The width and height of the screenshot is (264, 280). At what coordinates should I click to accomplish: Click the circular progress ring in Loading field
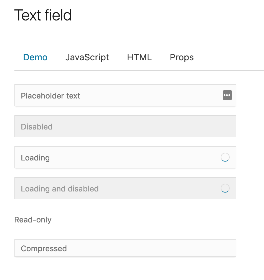225,157
